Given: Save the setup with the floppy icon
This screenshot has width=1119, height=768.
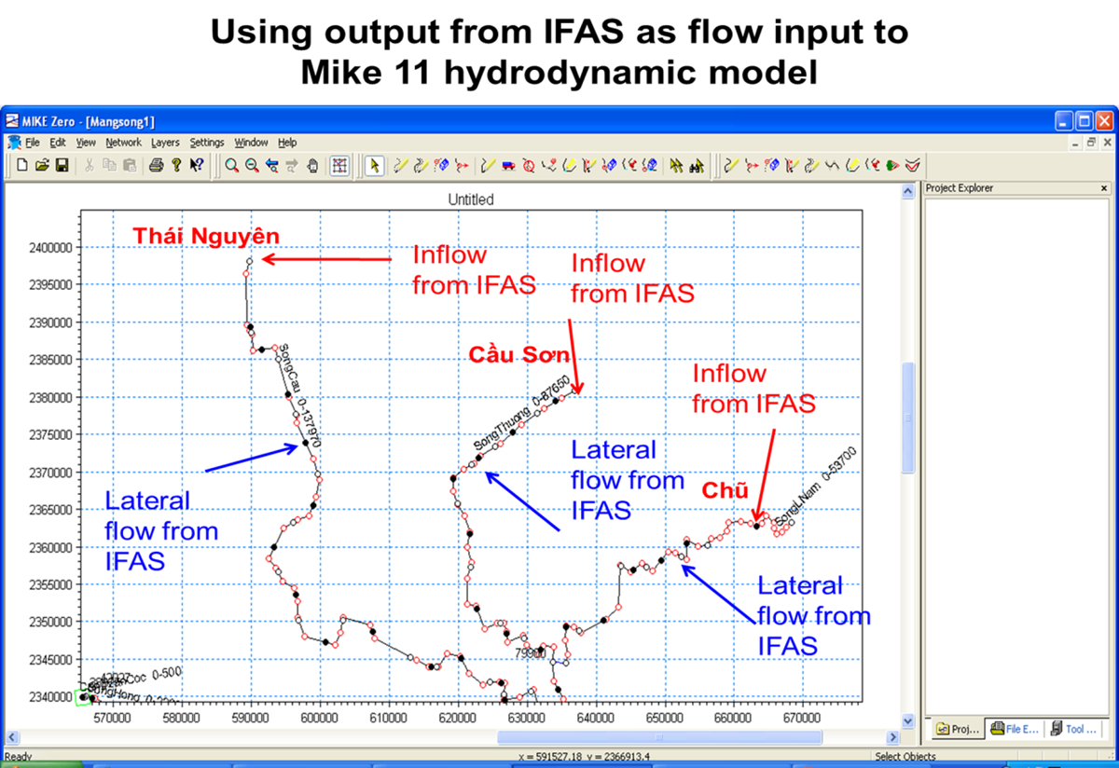Looking at the screenshot, I should pyautogui.click(x=62, y=165).
